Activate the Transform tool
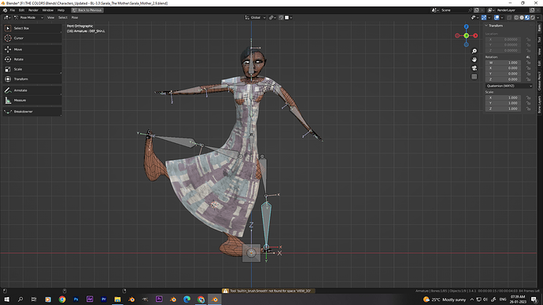 tap(31, 79)
